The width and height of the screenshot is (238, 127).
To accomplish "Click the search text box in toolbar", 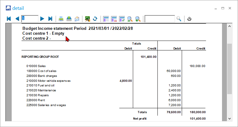I will point(160,19).
